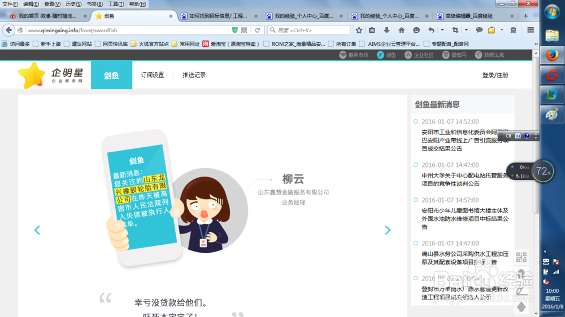Click the URL address field
Screen dimensions: 565x317
point(128,30)
